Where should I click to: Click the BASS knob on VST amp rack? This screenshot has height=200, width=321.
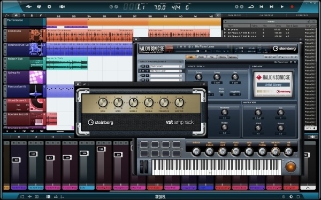click(x=118, y=102)
